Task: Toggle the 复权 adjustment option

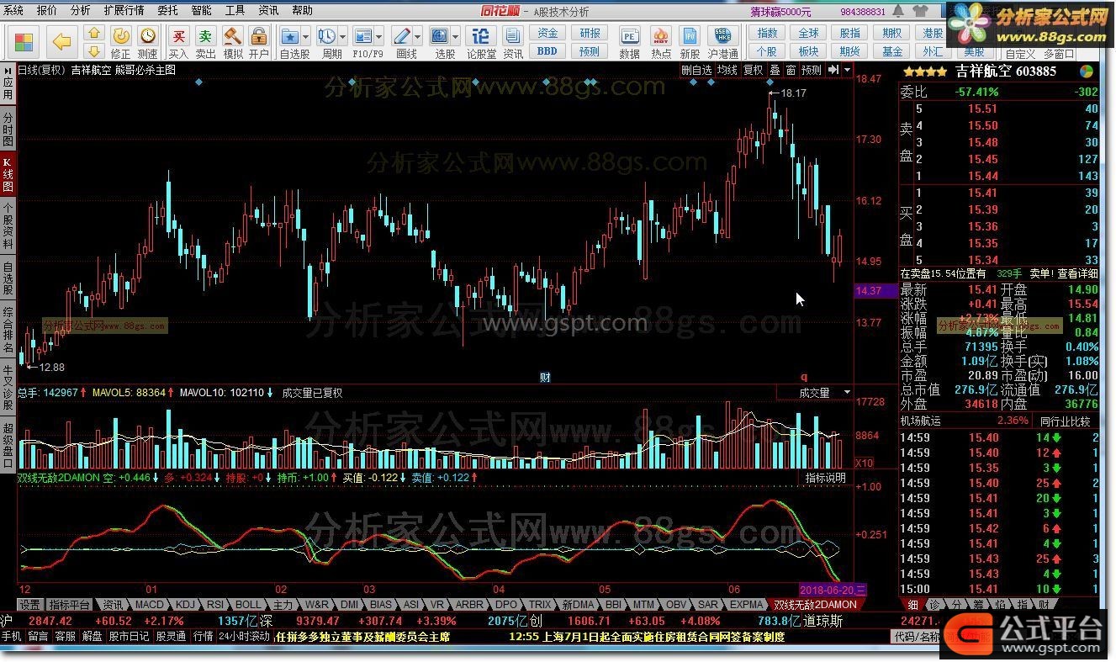Action: point(753,71)
